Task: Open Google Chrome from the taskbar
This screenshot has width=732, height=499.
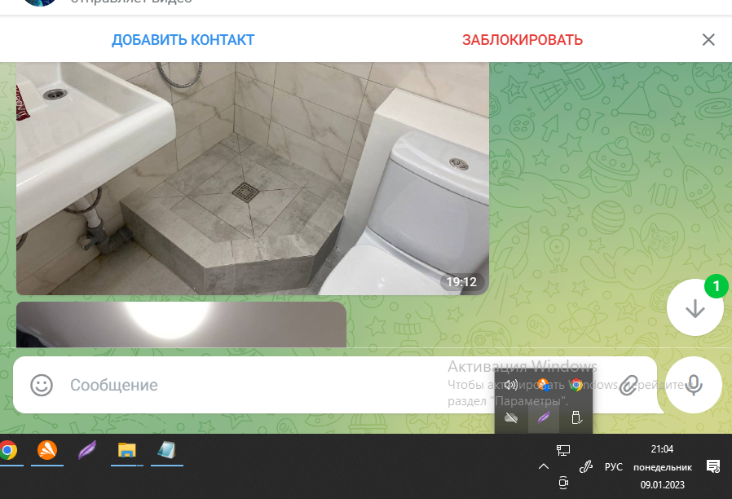Action: 8,451
